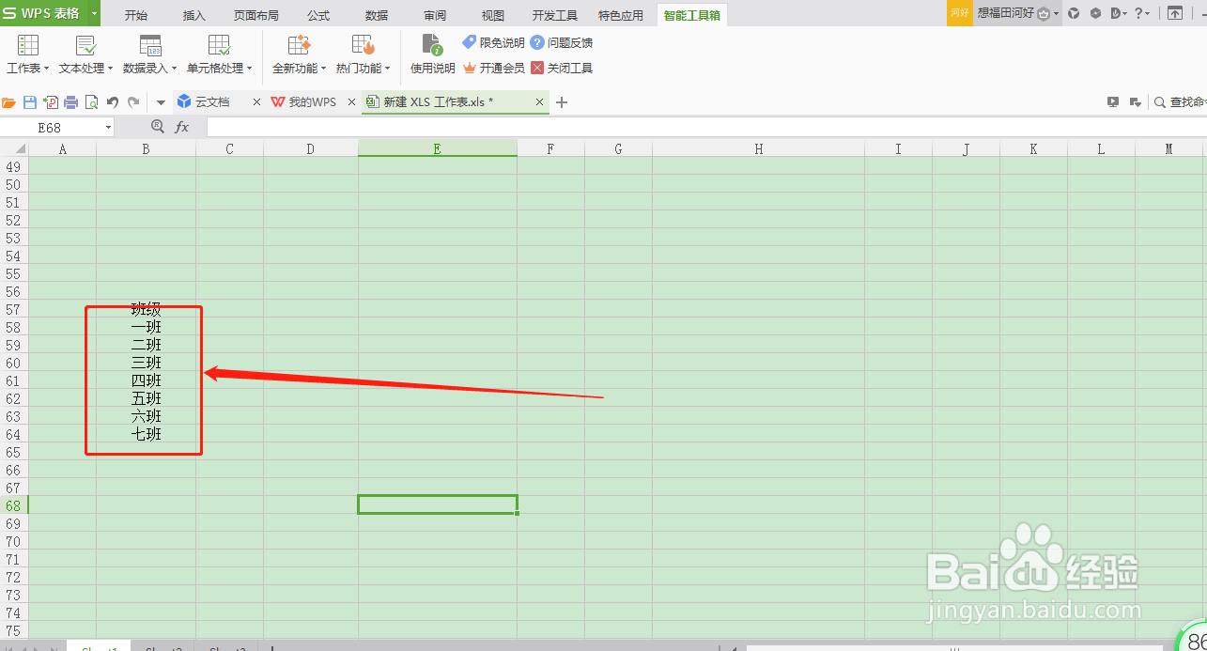
Task: Add a new document tab with plus
Action: coord(562,102)
